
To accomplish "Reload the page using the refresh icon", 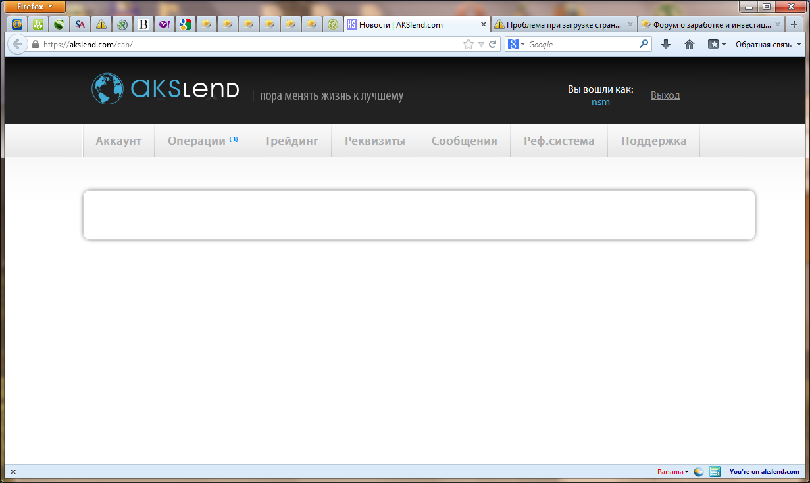I will (x=492, y=45).
